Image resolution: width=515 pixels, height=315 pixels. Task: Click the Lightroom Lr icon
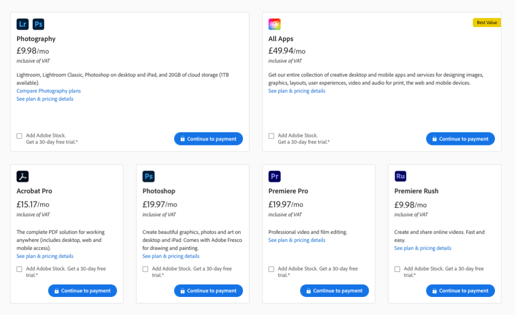[23, 24]
